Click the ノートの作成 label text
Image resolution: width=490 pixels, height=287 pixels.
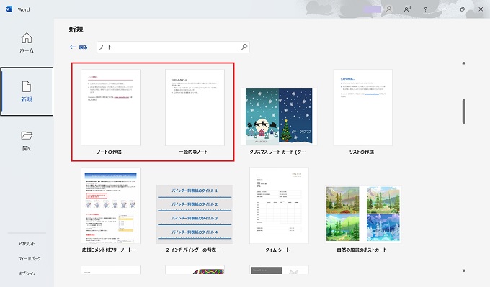coord(109,152)
